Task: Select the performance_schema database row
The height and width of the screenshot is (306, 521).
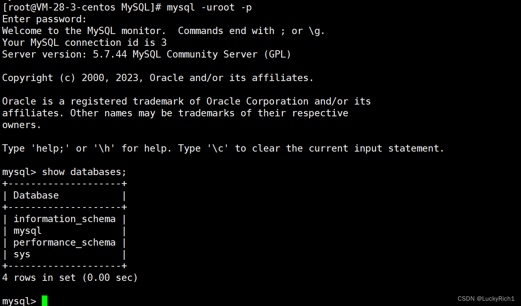Action: tap(64, 242)
